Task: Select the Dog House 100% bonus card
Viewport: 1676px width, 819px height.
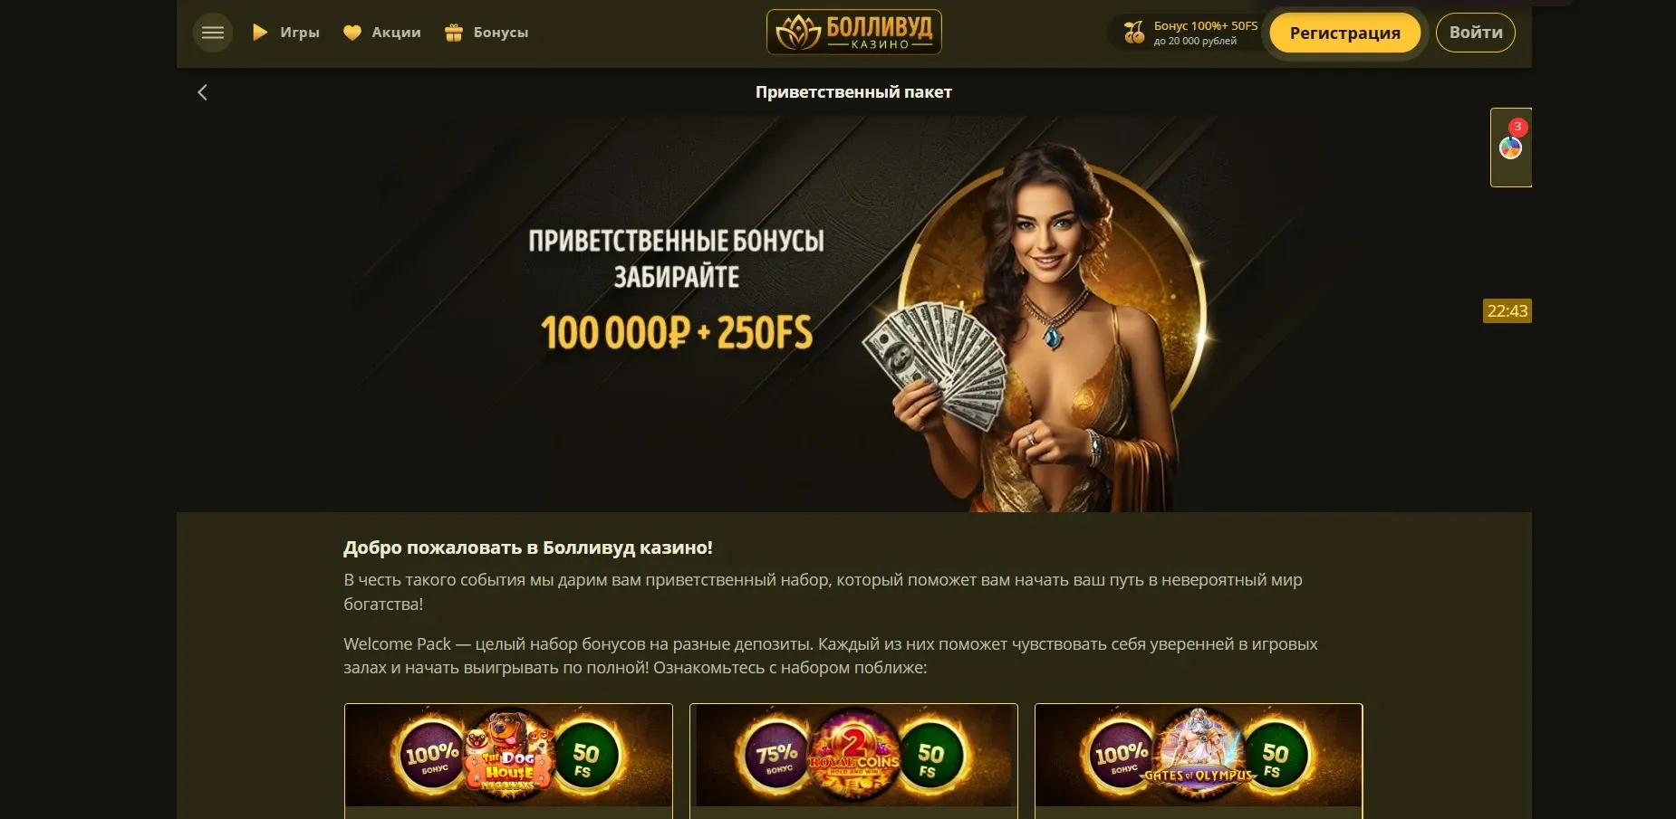Action: coord(508,761)
